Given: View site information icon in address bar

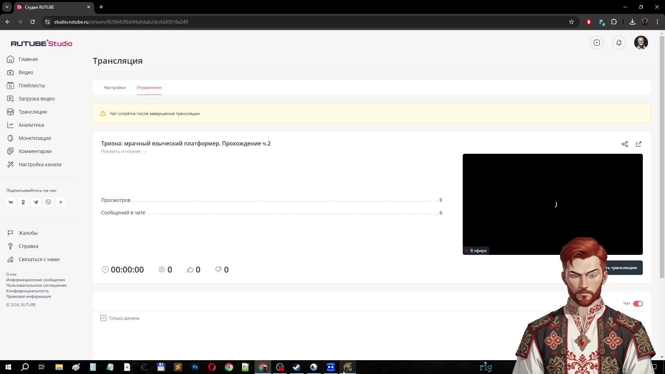Looking at the screenshot, I should tap(47, 22).
